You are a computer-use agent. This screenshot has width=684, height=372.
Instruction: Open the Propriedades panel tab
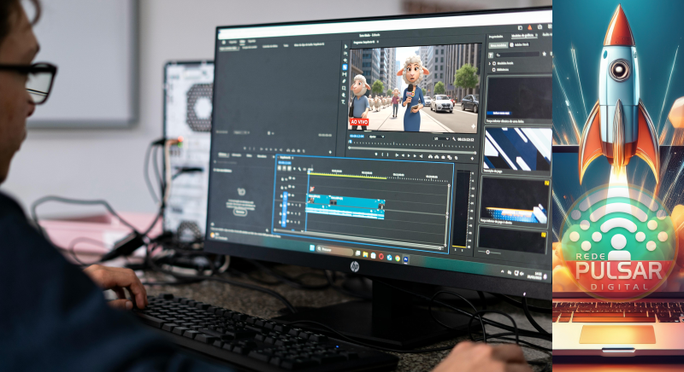click(x=496, y=37)
